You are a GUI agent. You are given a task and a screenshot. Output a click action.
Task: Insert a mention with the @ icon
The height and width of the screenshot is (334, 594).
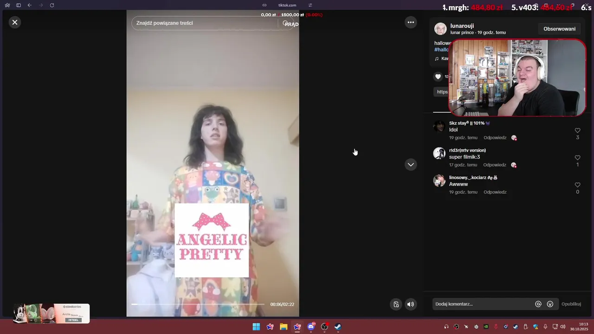click(538, 304)
